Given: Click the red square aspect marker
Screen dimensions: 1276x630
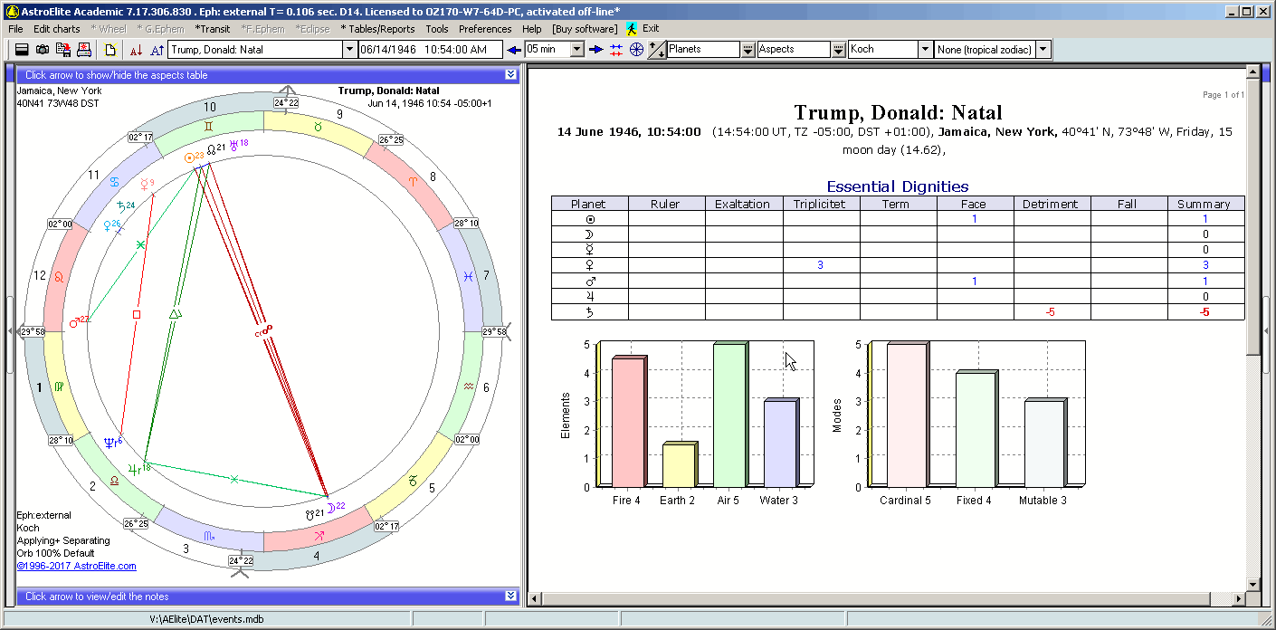Looking at the screenshot, I should coord(136,314).
